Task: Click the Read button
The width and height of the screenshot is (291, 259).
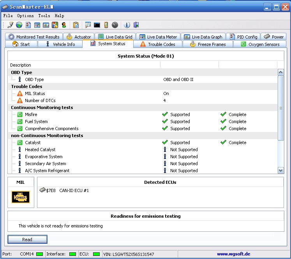Action: pos(27,240)
